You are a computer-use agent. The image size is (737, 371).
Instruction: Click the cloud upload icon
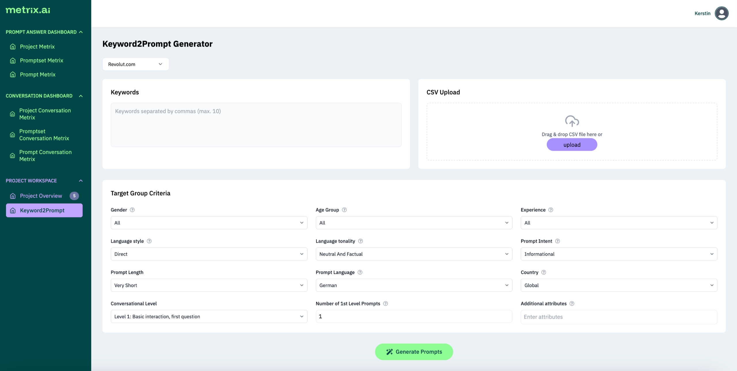pos(572,121)
